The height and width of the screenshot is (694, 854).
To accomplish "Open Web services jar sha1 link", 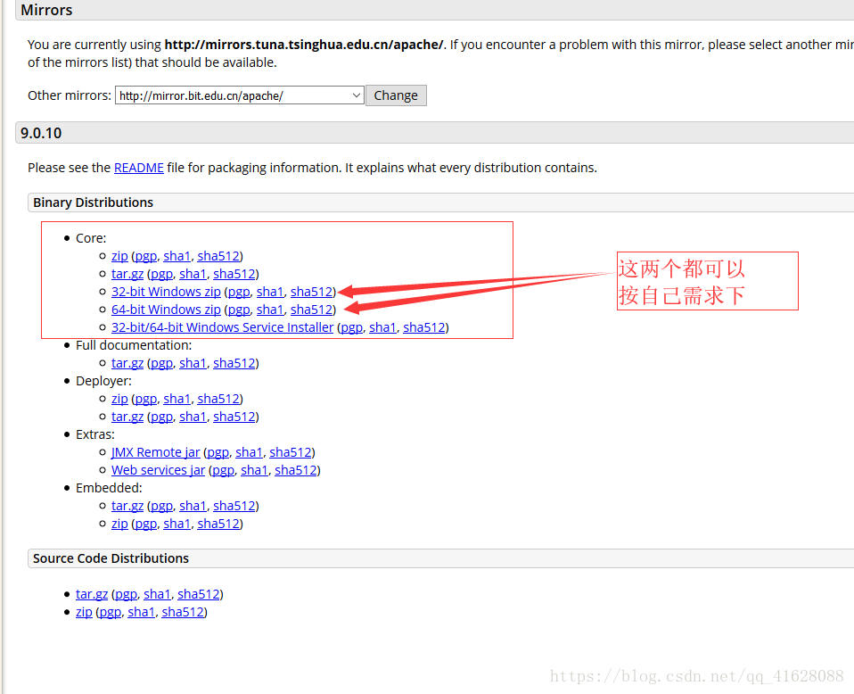I will pyautogui.click(x=254, y=470).
